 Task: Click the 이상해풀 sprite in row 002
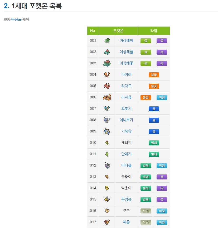pyautogui.click(x=107, y=52)
